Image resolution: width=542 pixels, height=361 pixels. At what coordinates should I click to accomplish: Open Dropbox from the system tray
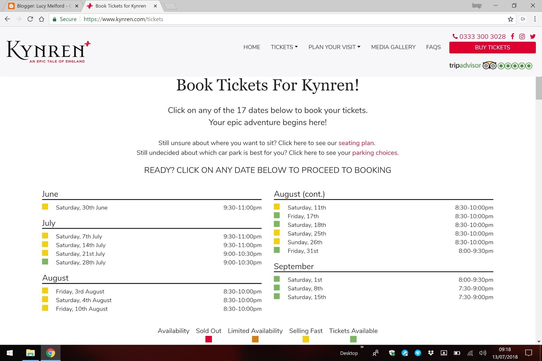(x=430, y=353)
